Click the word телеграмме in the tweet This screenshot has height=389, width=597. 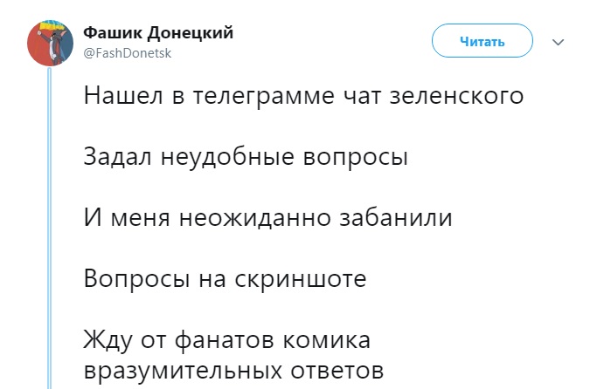[264, 96]
